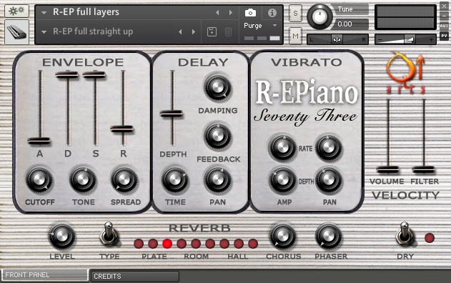
Task: Toggle the AUX button
Action: (x=444, y=26)
